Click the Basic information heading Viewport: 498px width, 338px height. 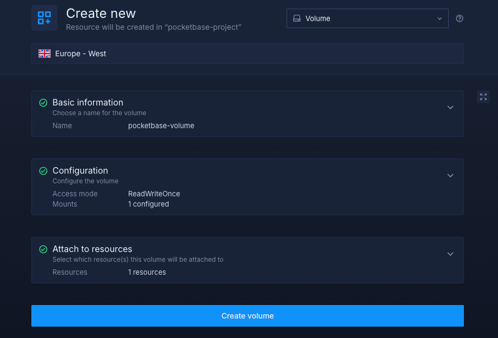coord(88,102)
